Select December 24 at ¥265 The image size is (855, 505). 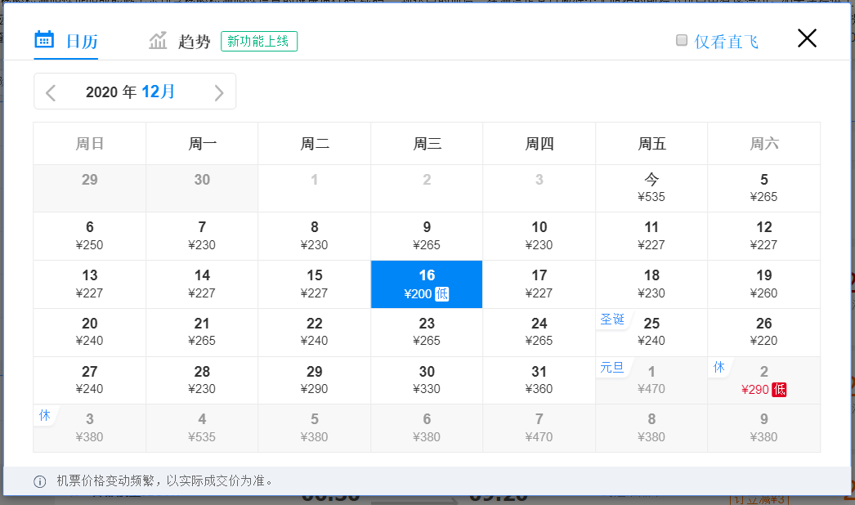click(539, 332)
